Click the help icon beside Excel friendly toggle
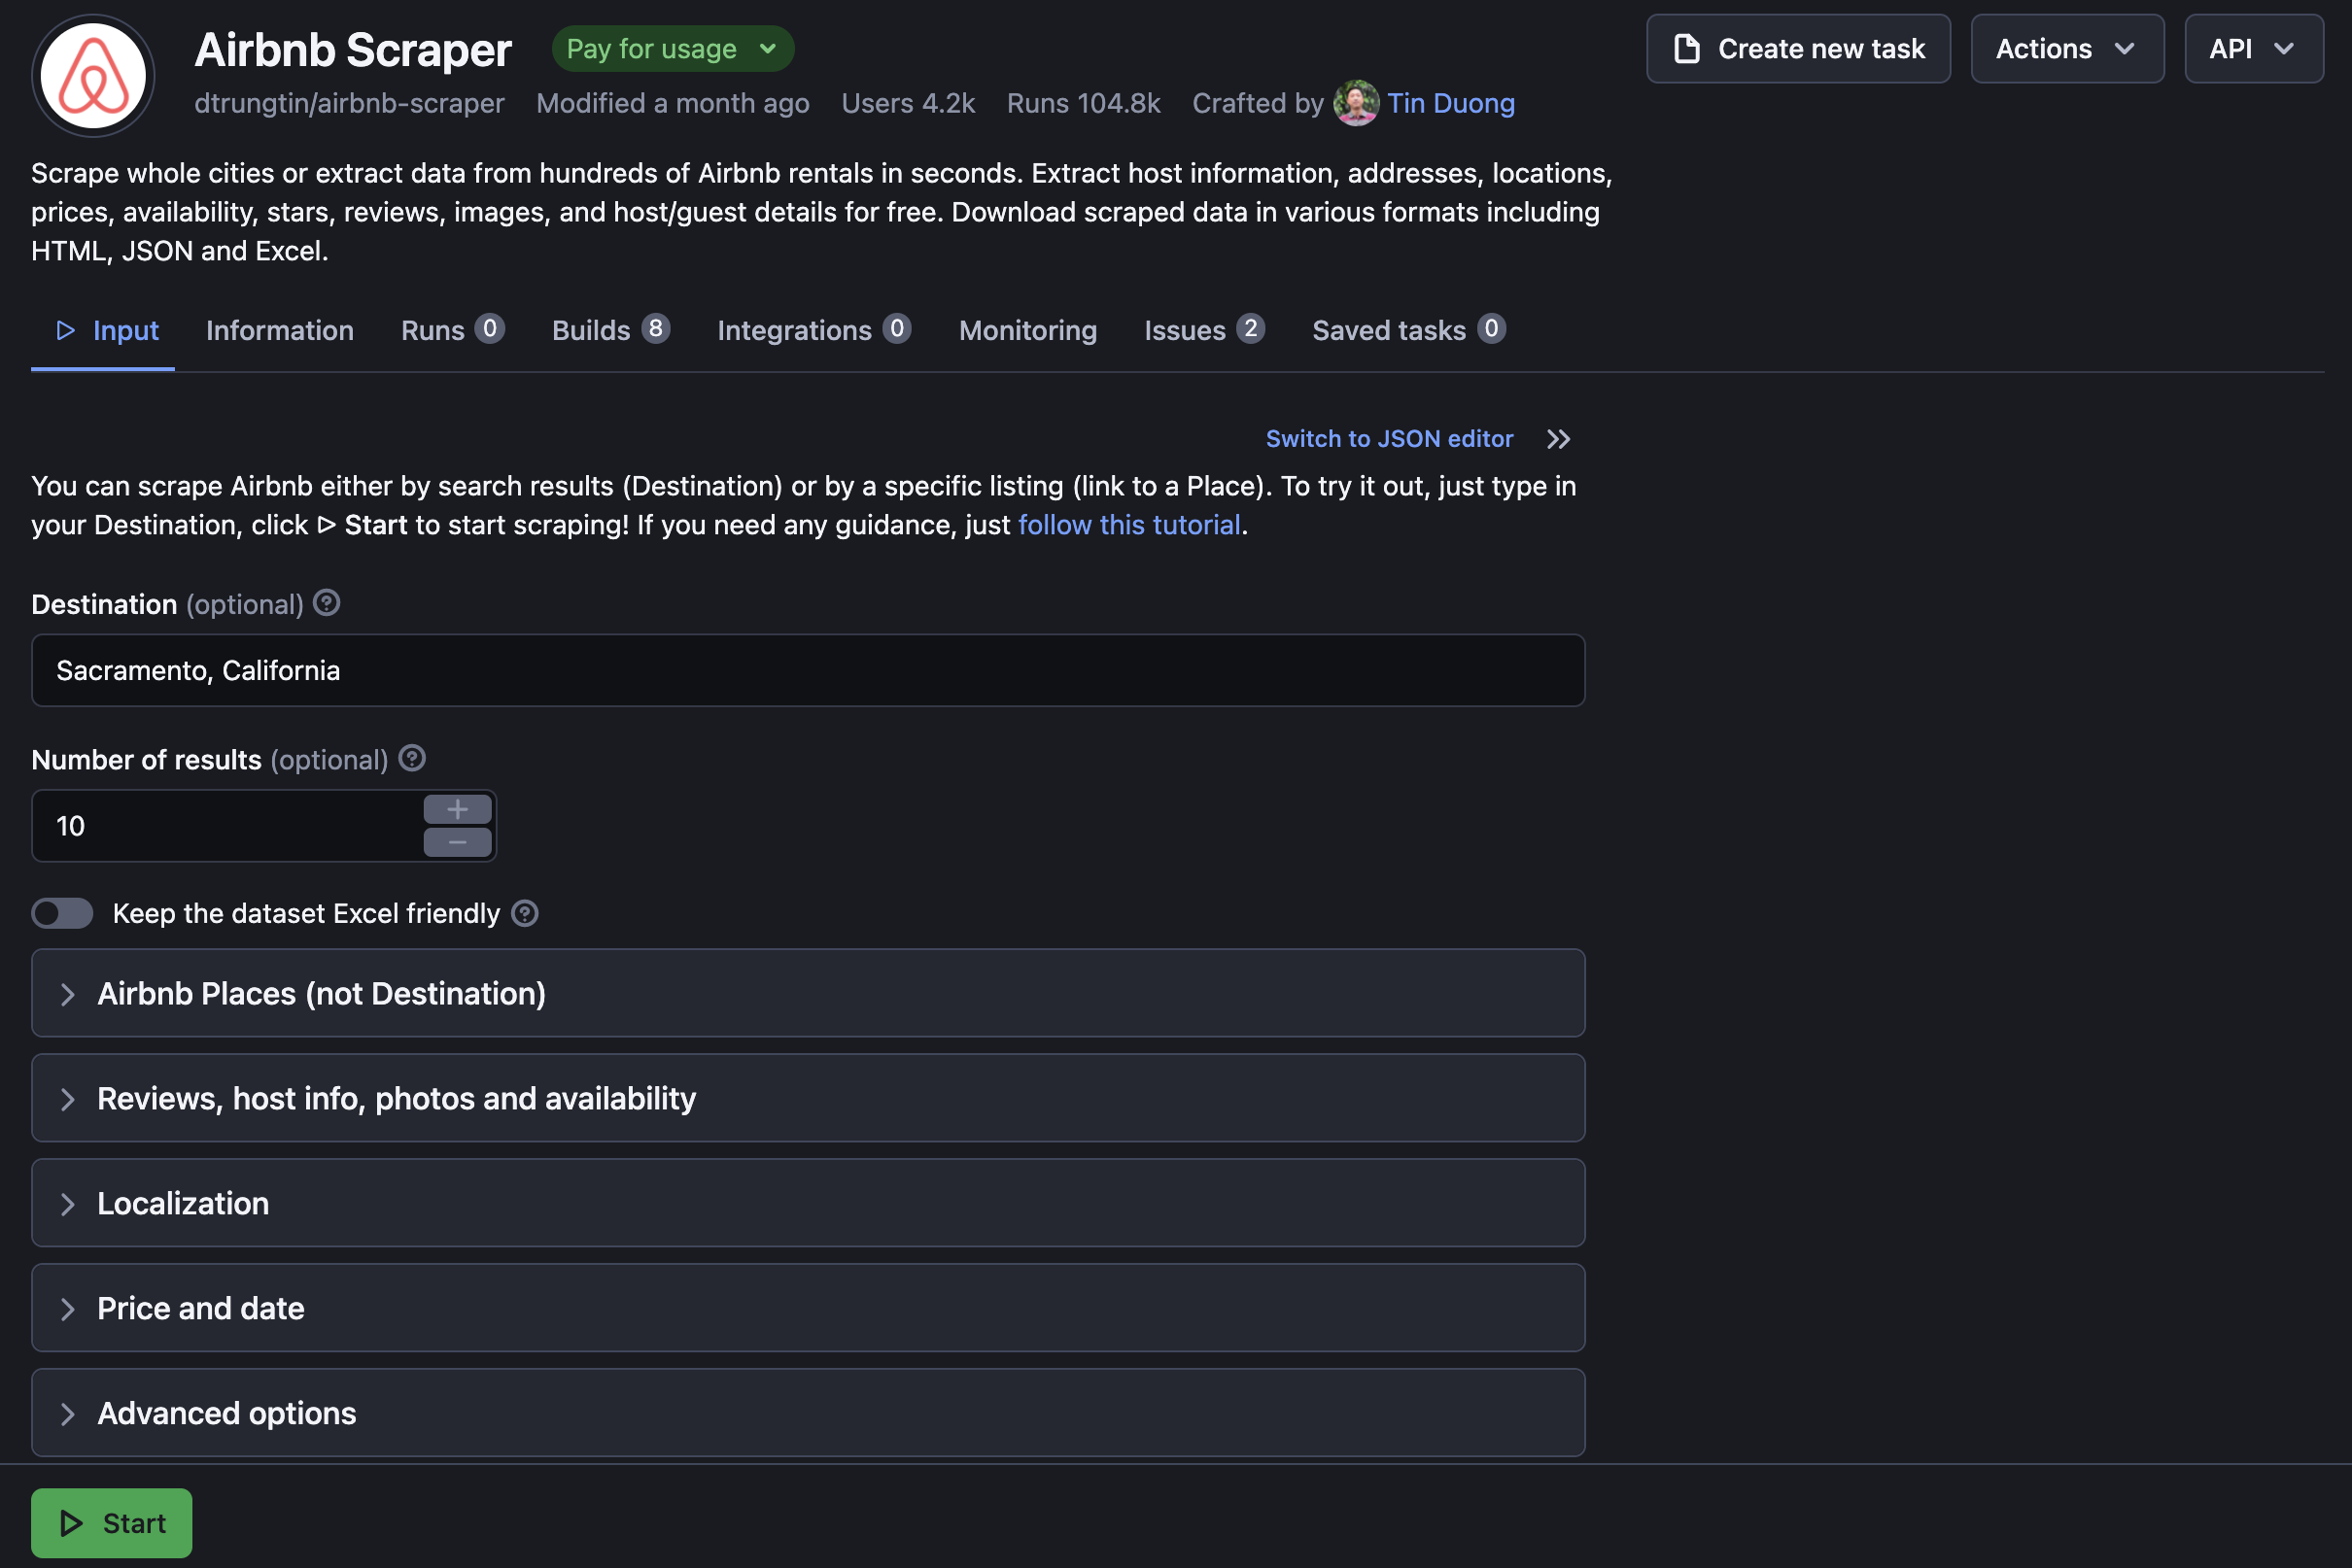 [524, 913]
